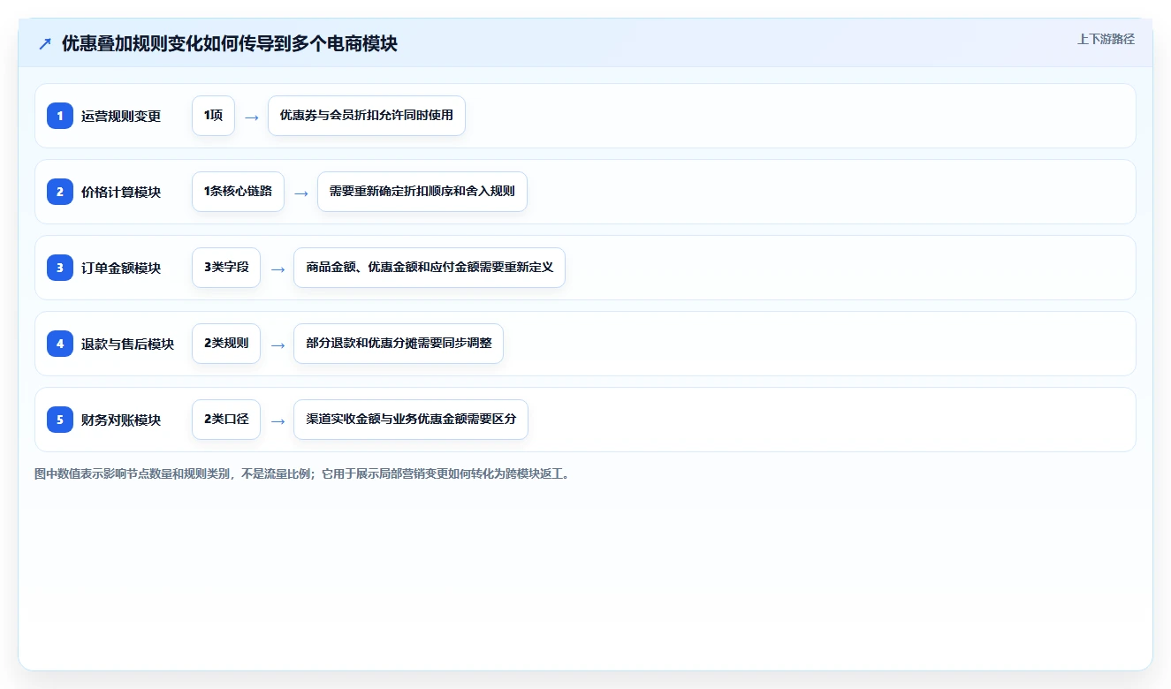Viewport: 1171px width, 689px height.
Task: Click the 需要重新确定折扣顺序和舍入规则 box
Action: click(422, 192)
